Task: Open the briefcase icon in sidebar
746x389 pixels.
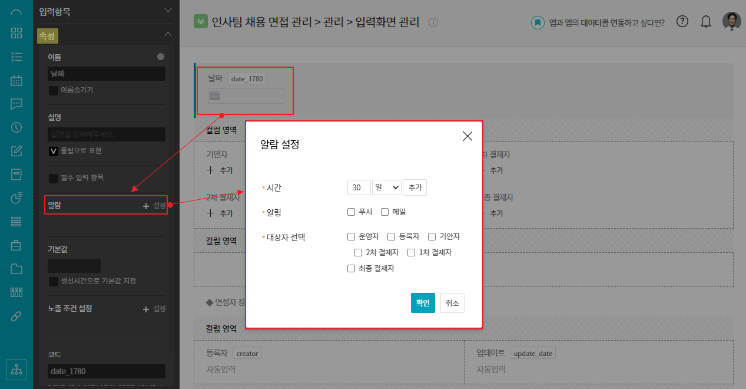Action: (16, 245)
